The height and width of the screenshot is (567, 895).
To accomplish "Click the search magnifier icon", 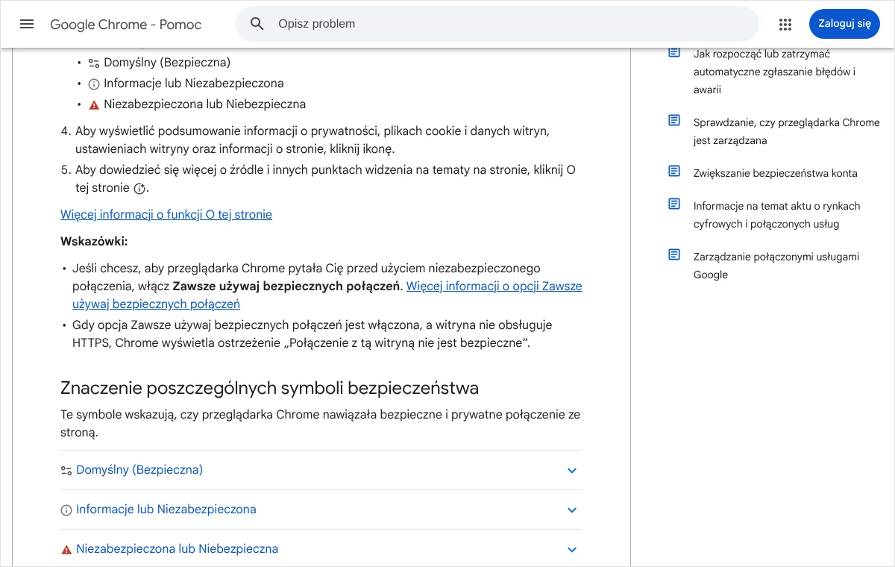I will pyautogui.click(x=257, y=24).
